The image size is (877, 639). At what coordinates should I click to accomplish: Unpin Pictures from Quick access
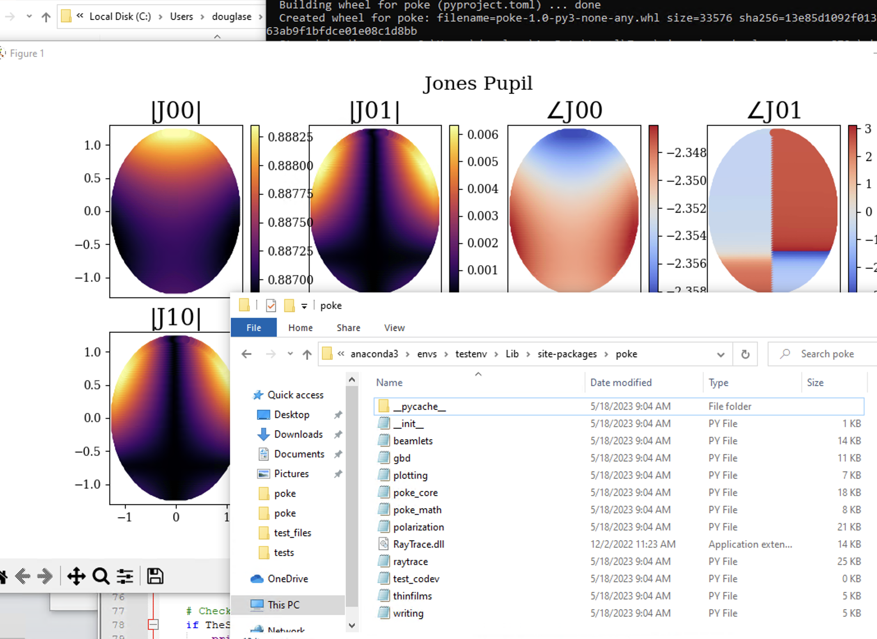tap(338, 474)
